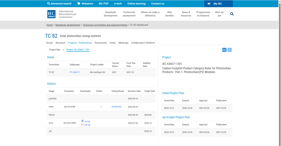The height and width of the screenshot is (146, 281).
Task: Switch language to French (fr)
Action: (x=229, y=50)
